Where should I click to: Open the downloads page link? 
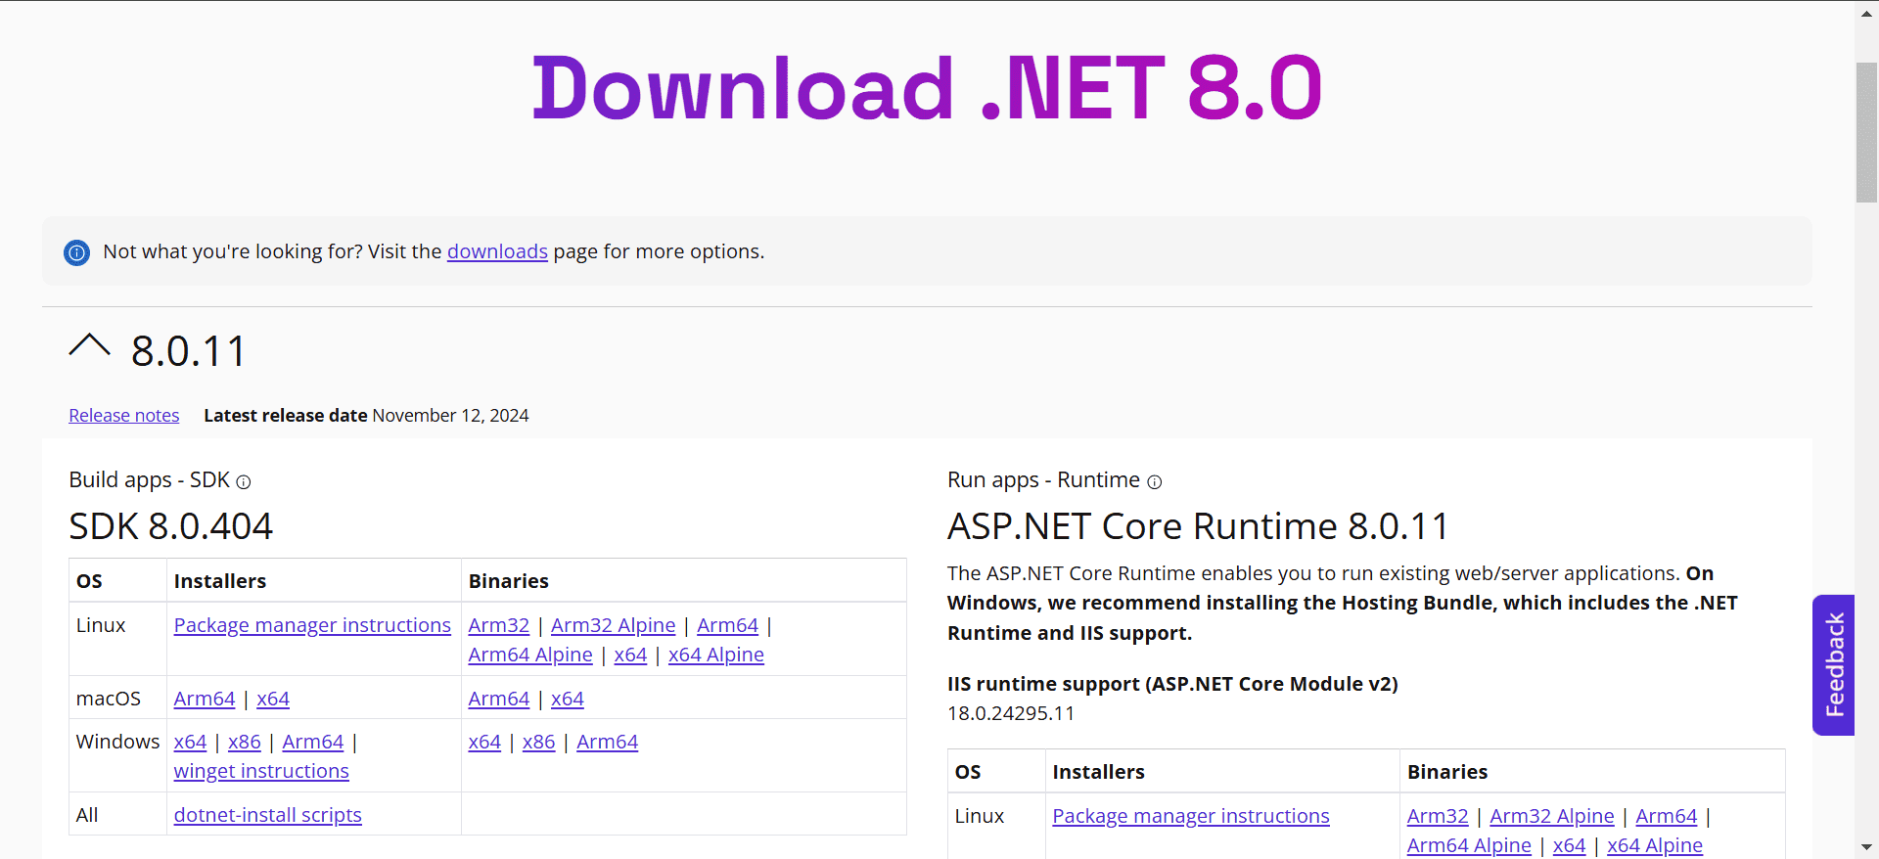(x=497, y=251)
